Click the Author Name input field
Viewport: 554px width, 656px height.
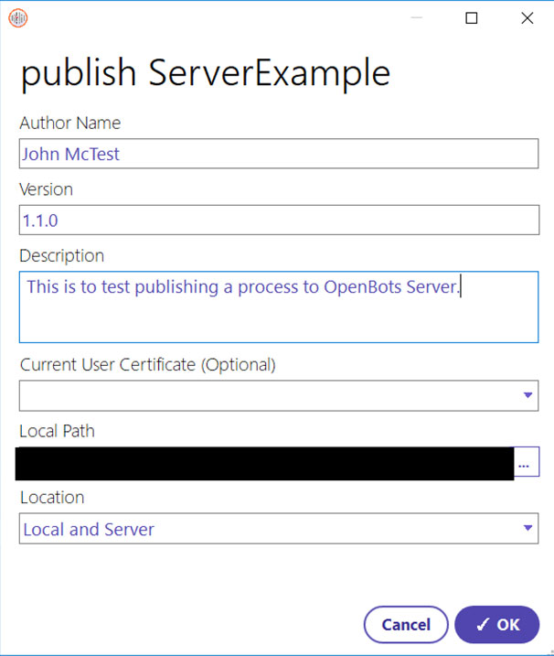coord(279,154)
